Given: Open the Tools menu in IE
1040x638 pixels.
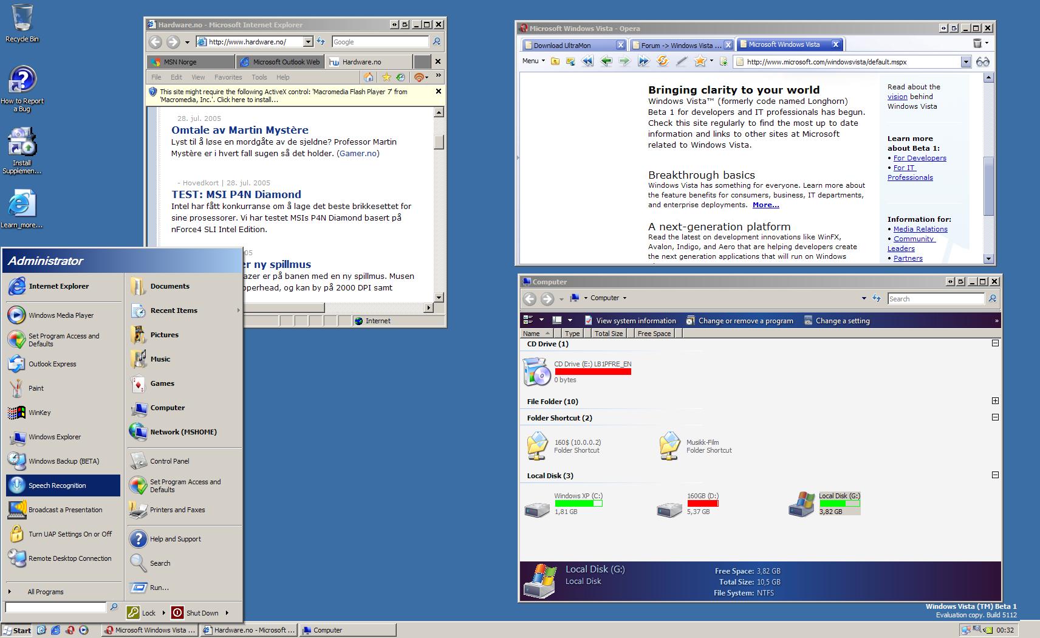Looking at the screenshot, I should (259, 77).
